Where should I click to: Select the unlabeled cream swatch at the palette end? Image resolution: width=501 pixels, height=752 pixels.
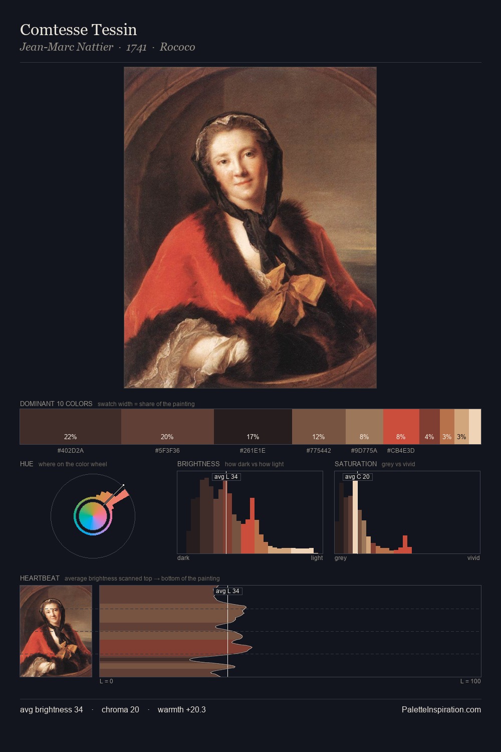point(475,427)
